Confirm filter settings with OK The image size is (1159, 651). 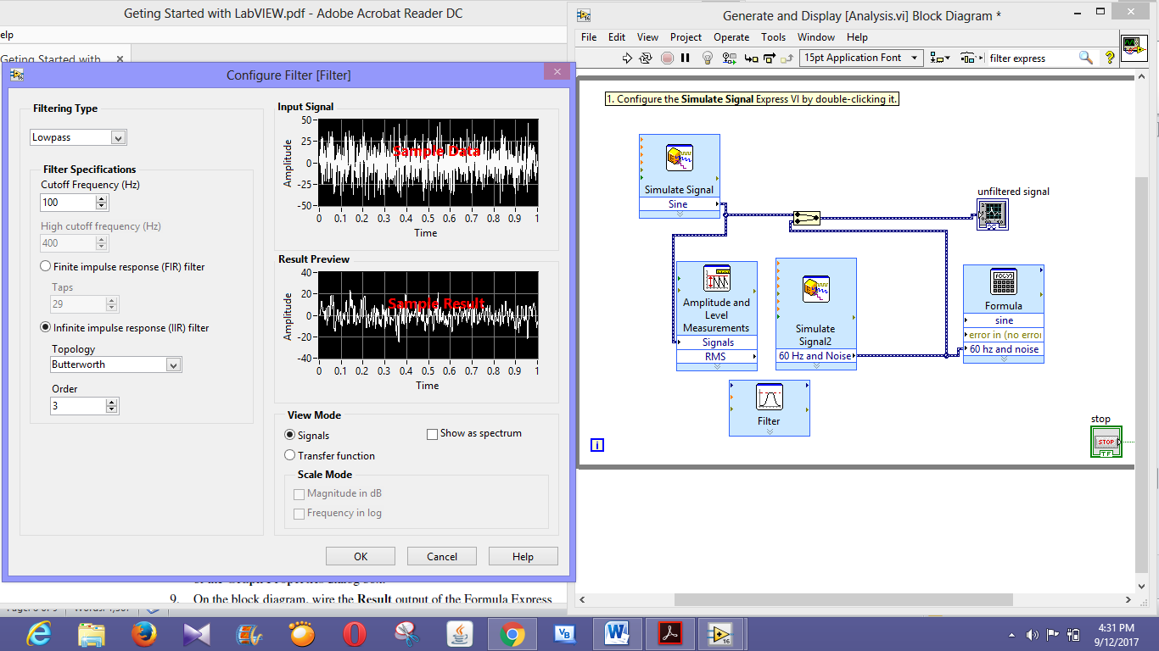pos(360,556)
